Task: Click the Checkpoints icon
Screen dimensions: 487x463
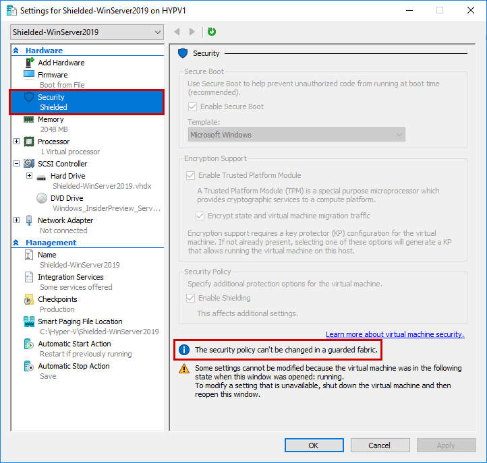Action: tap(28, 299)
